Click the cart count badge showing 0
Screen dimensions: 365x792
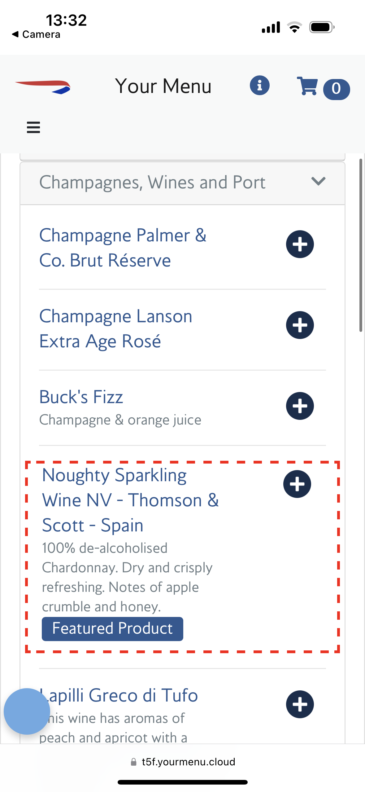(x=336, y=89)
